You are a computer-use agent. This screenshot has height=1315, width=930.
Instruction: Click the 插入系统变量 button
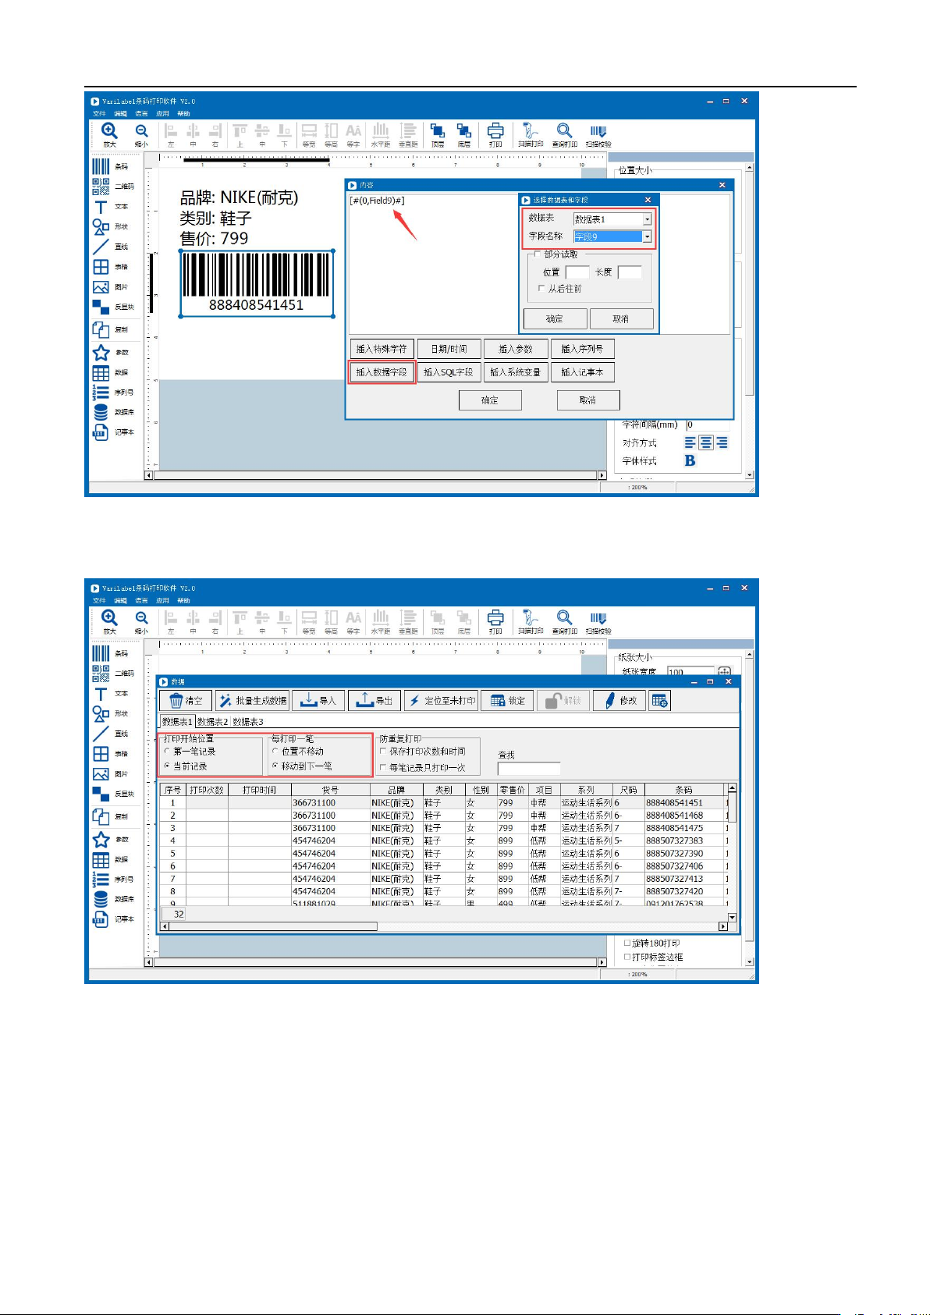point(516,372)
